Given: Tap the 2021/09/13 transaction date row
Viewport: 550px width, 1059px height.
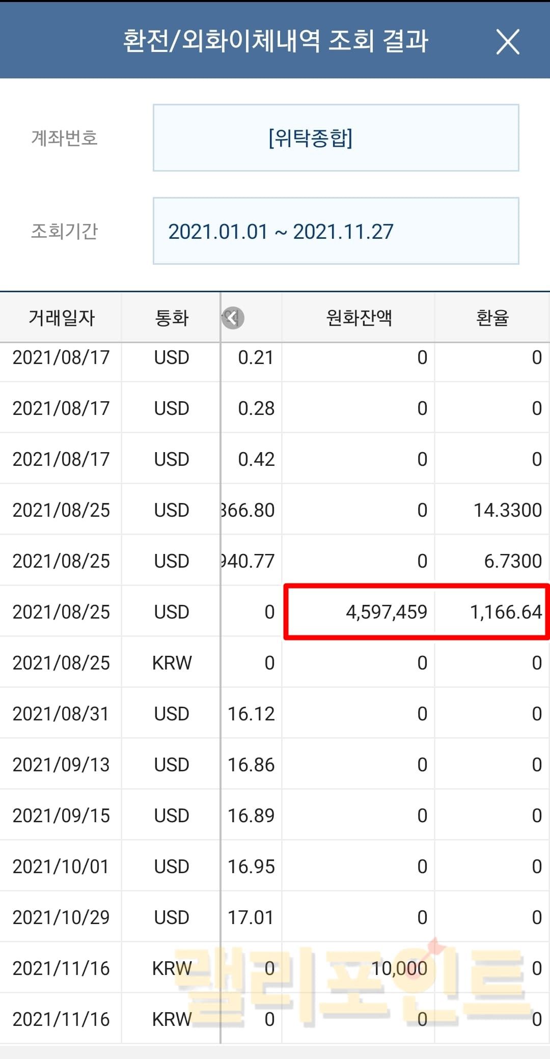Looking at the screenshot, I should [x=61, y=765].
